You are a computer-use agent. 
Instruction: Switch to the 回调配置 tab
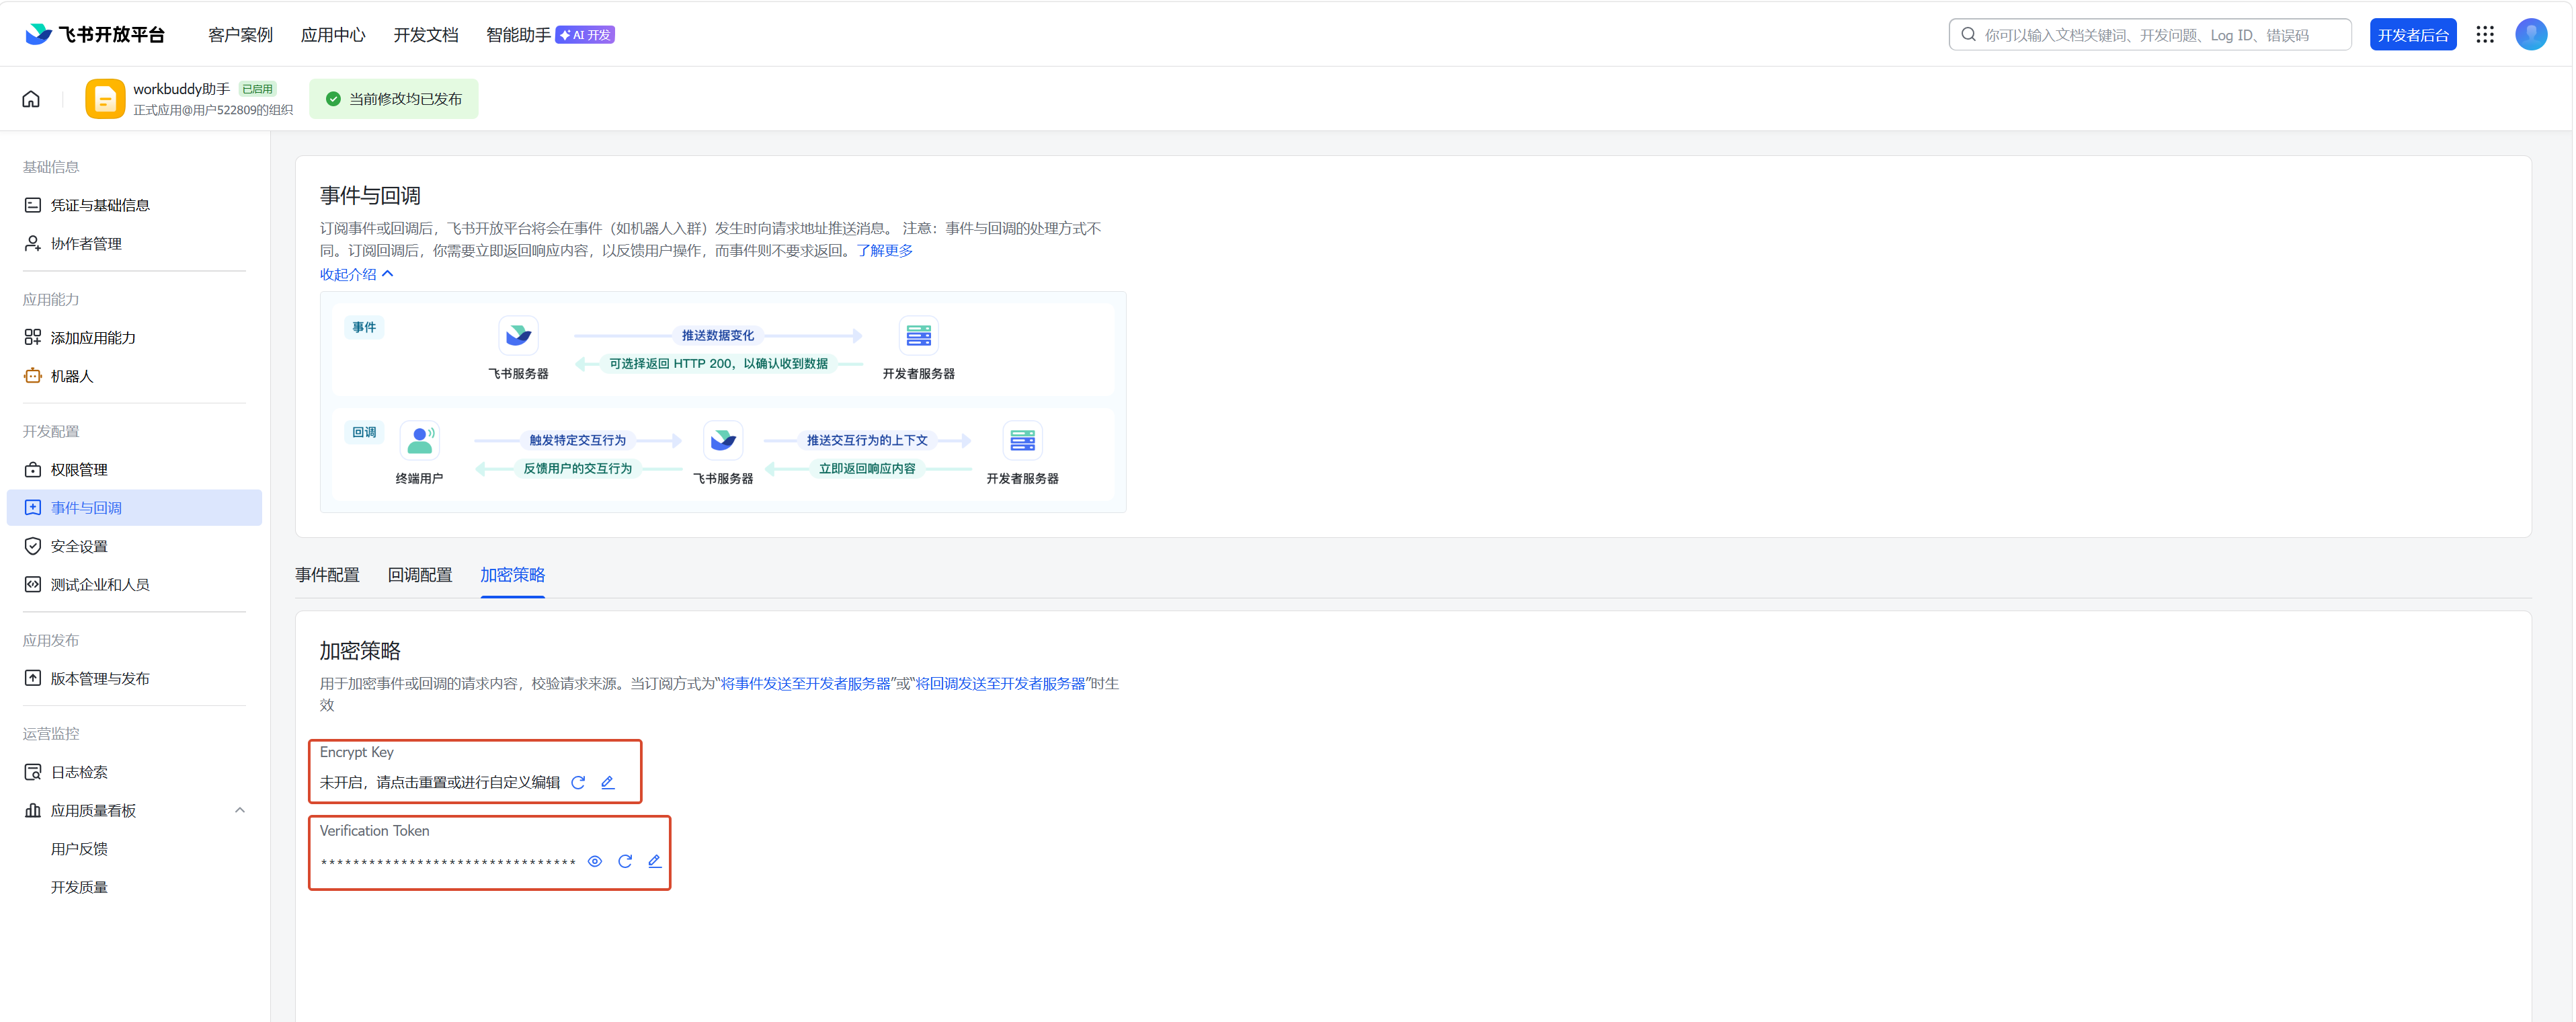point(420,575)
